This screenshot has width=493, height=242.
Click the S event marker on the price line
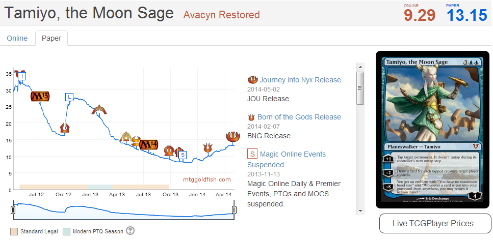[x=183, y=154]
